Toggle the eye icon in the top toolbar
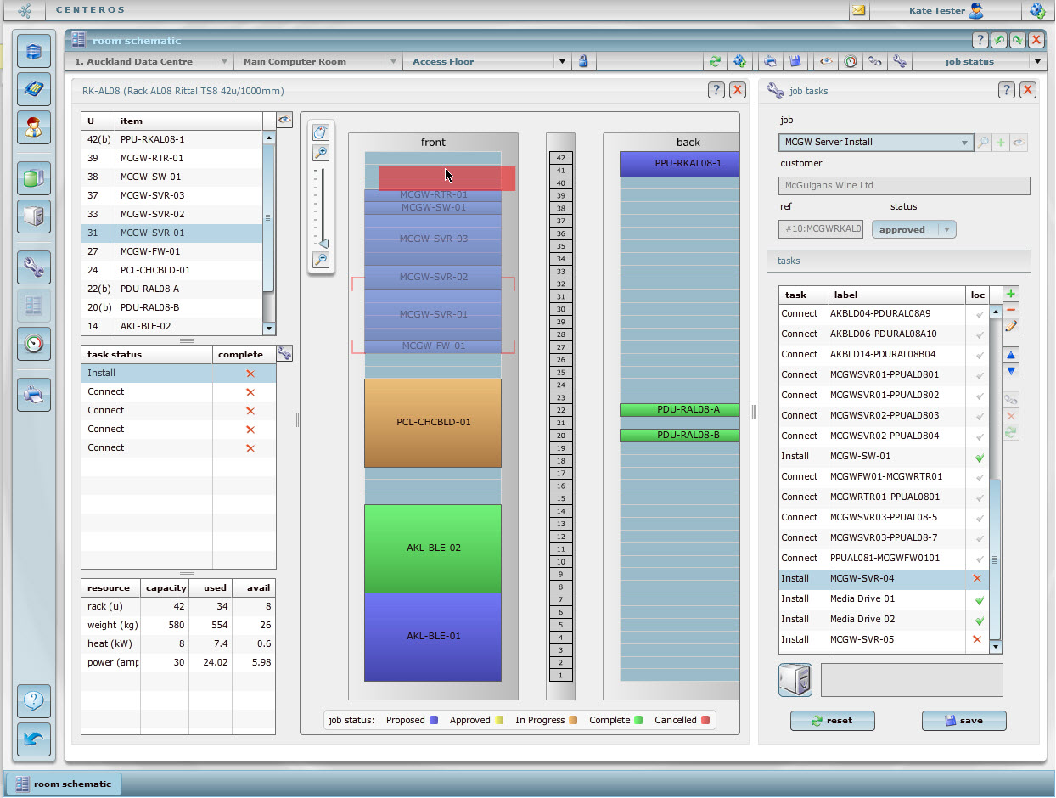The image size is (1056, 798). tap(824, 61)
